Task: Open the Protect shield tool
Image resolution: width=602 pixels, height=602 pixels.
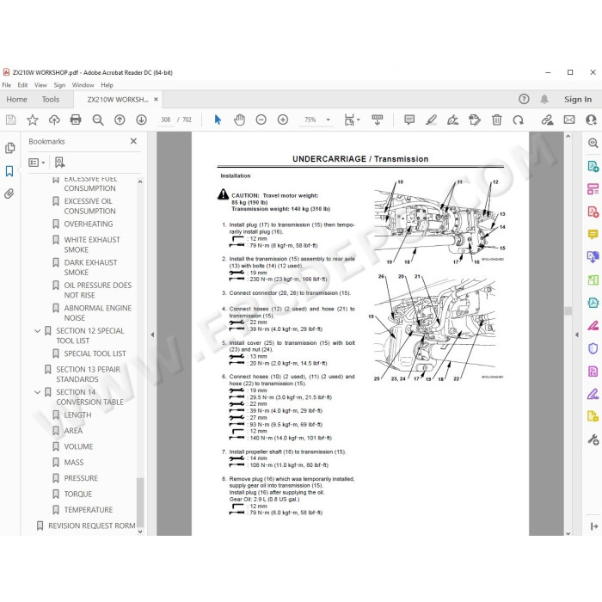Action: tap(593, 348)
